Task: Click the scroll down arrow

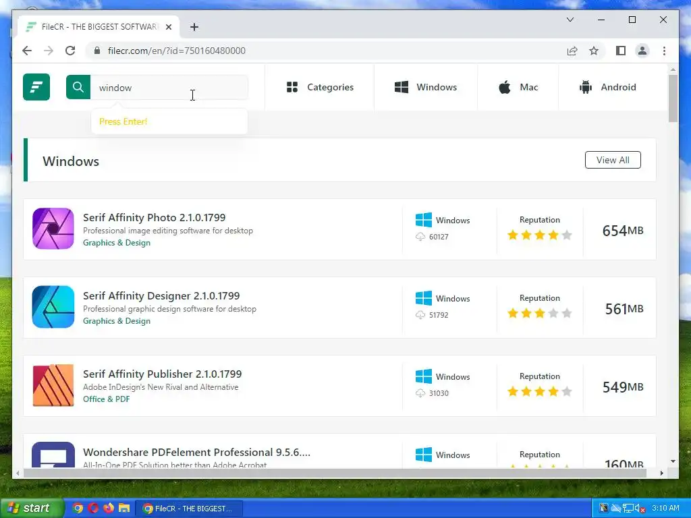Action: [x=673, y=461]
